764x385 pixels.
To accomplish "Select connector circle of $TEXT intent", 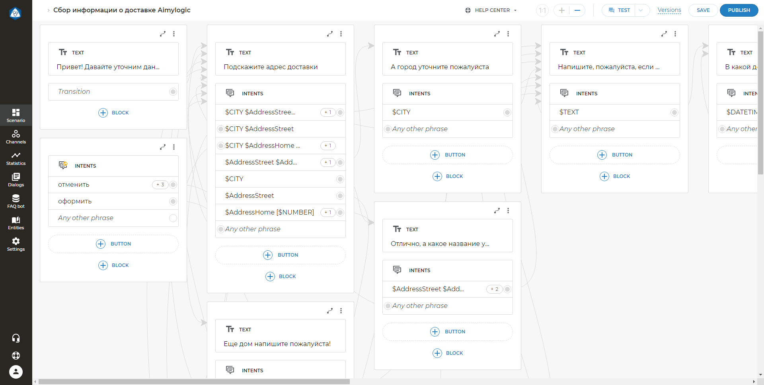I will (674, 112).
